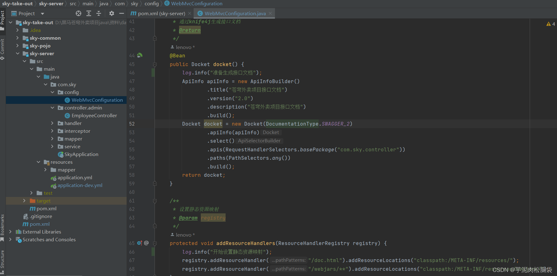This screenshot has height=276, width=557.
Task: Collapse the sky-server module
Action: point(18,53)
